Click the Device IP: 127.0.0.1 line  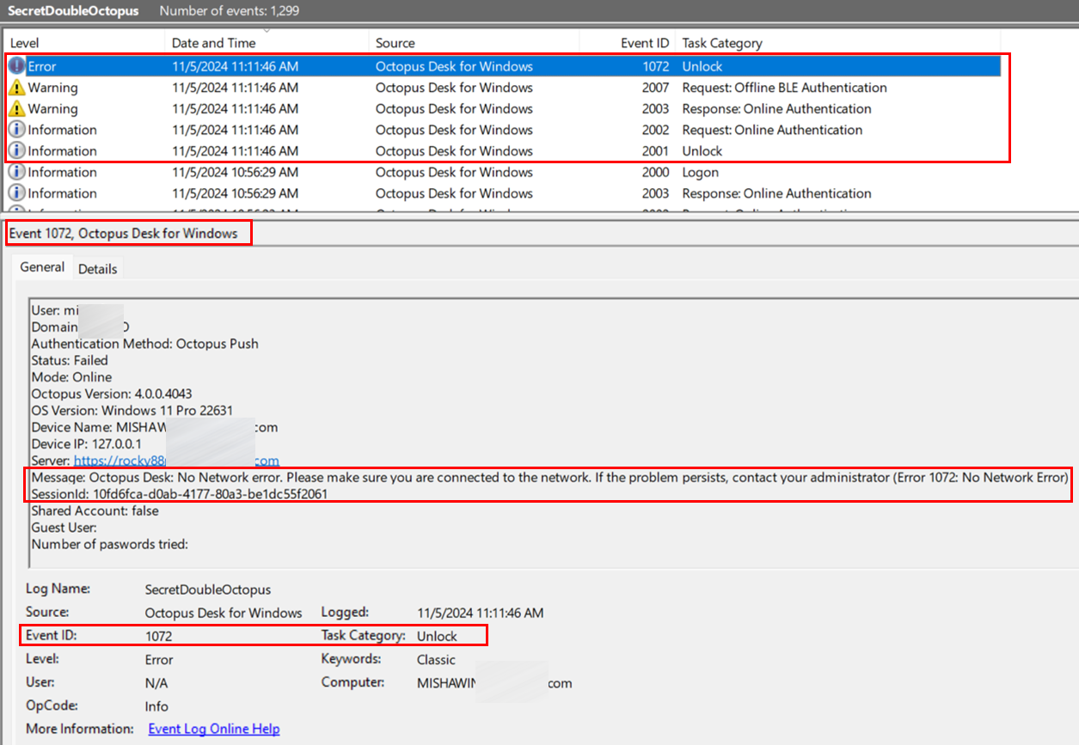point(89,444)
